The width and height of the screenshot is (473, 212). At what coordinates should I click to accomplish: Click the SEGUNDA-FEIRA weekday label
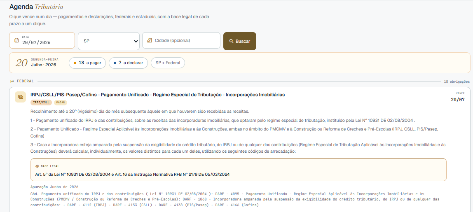44,59
